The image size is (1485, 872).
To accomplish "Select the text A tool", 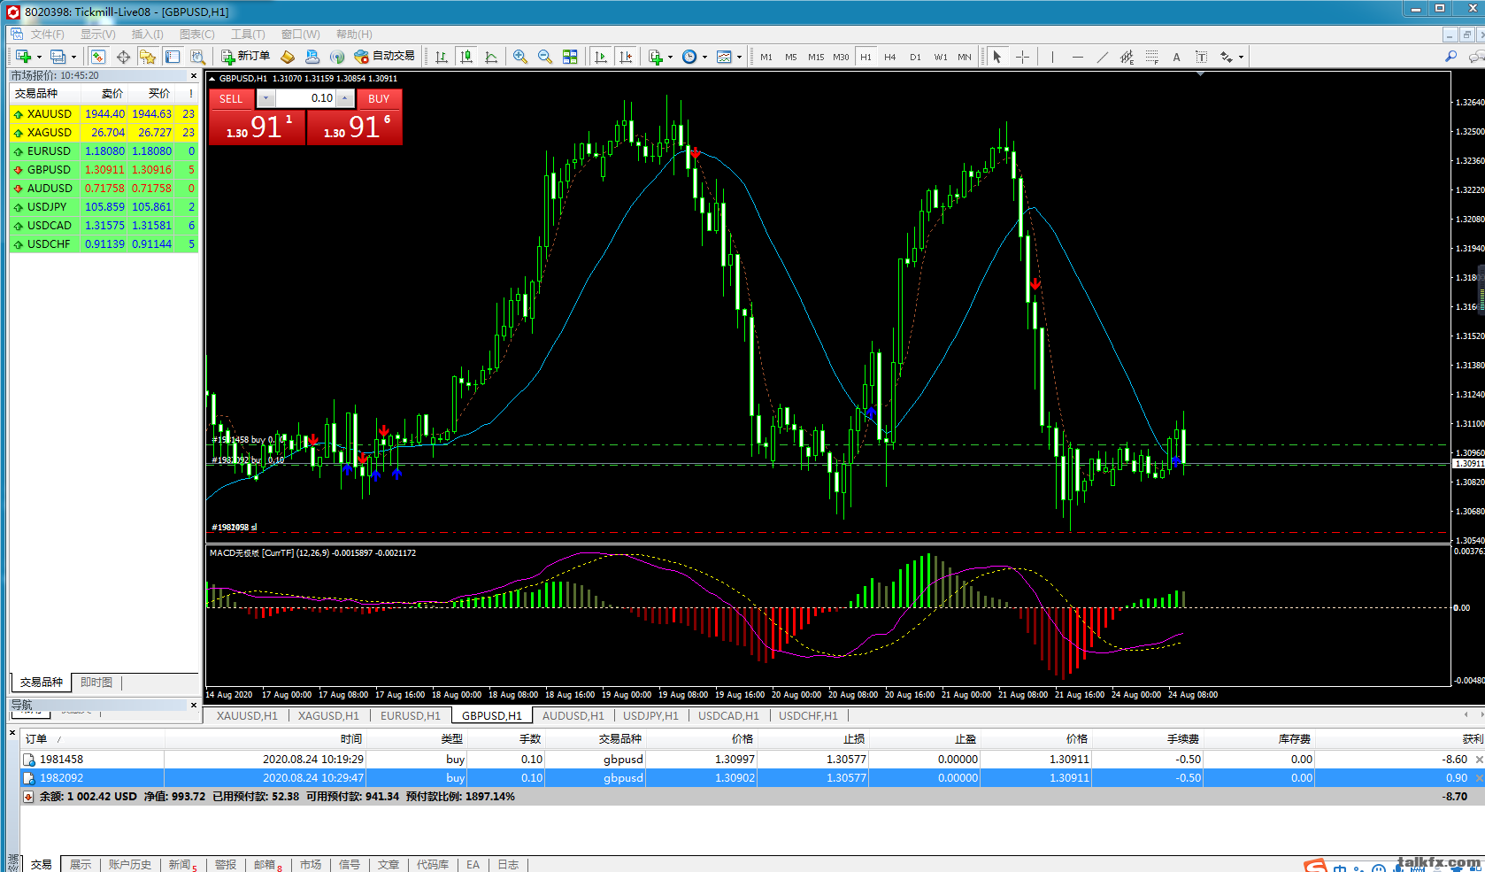I will (x=1176, y=57).
